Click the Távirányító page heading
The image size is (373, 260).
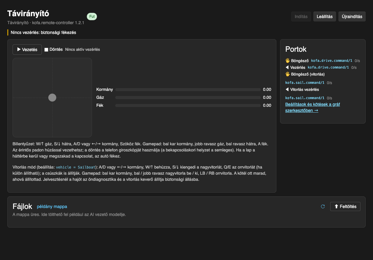(x=28, y=13)
